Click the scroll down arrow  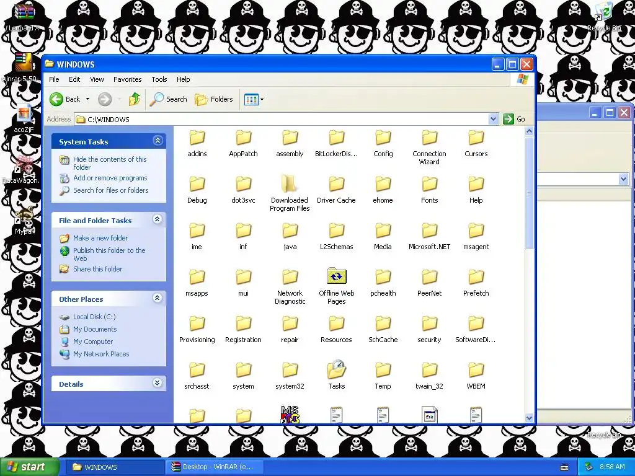529,418
